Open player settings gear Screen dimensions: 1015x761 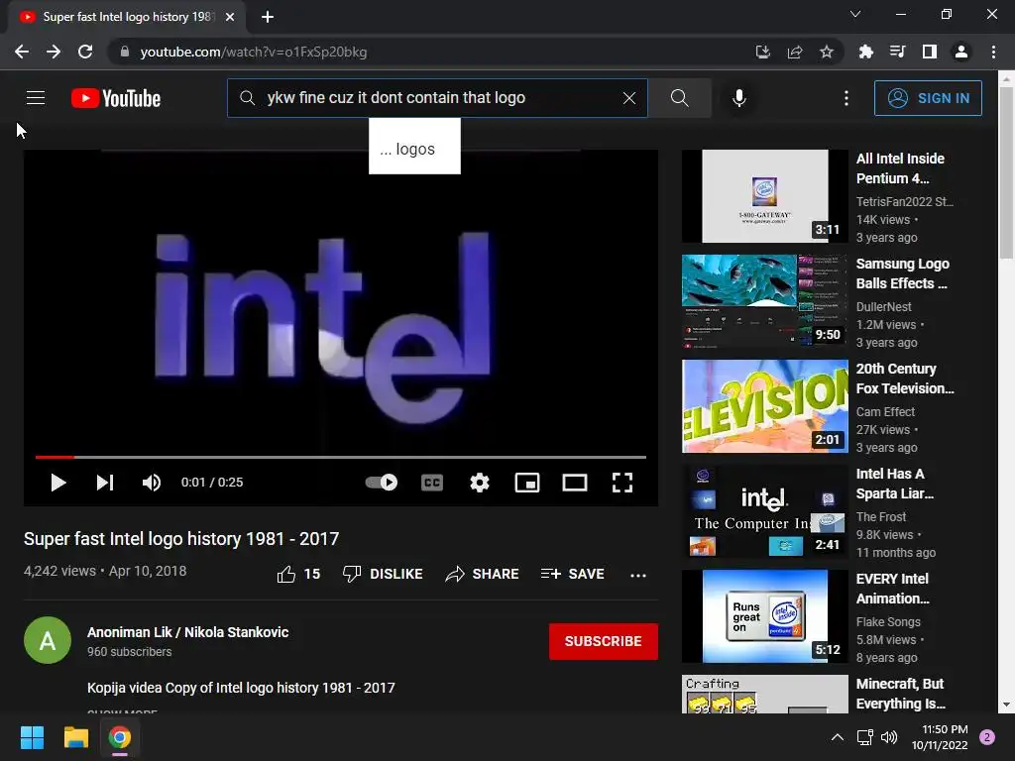[479, 483]
